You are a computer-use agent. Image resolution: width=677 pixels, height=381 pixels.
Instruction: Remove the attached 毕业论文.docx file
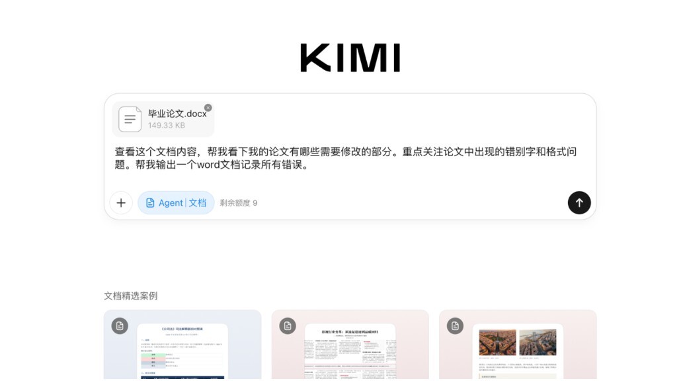click(x=208, y=108)
